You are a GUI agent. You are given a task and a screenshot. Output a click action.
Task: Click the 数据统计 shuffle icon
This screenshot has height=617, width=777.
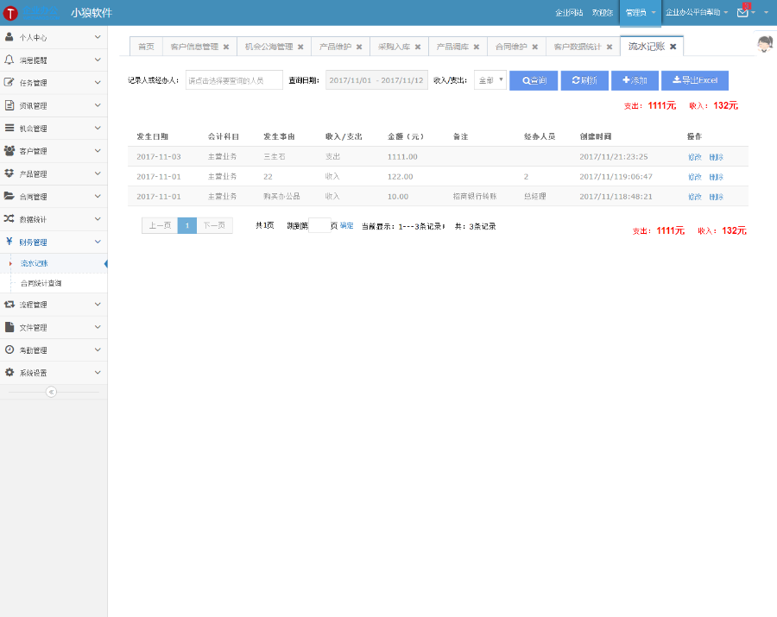[9, 218]
